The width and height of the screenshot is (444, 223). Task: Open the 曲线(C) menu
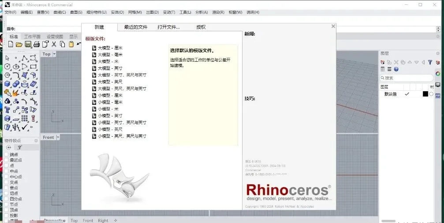[60, 12]
